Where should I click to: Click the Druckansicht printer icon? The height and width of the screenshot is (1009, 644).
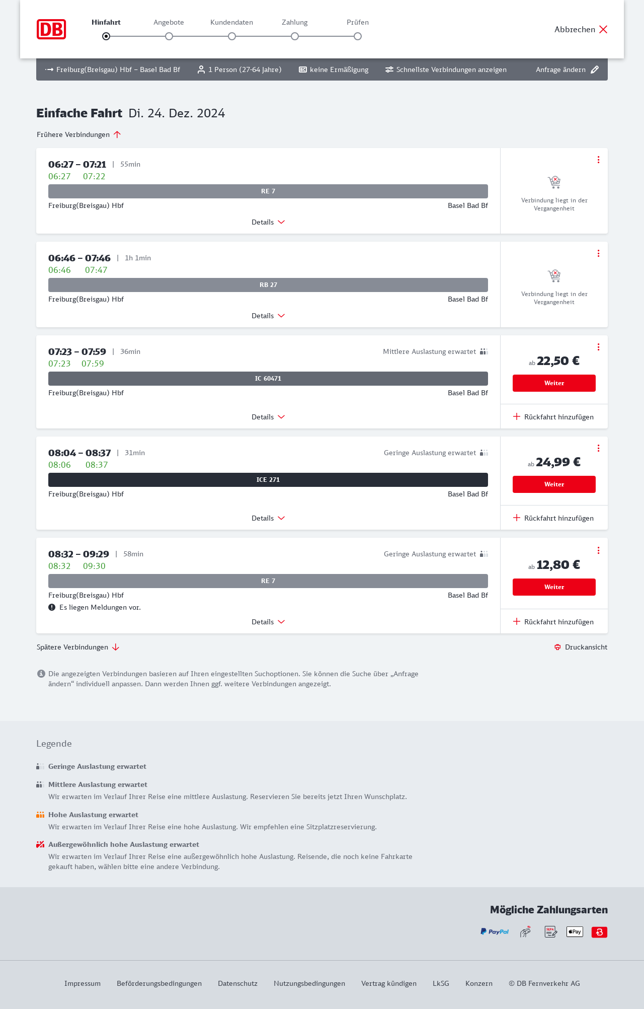click(557, 647)
